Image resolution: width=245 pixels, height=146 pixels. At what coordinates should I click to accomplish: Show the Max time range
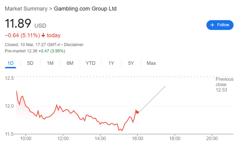click(x=151, y=63)
